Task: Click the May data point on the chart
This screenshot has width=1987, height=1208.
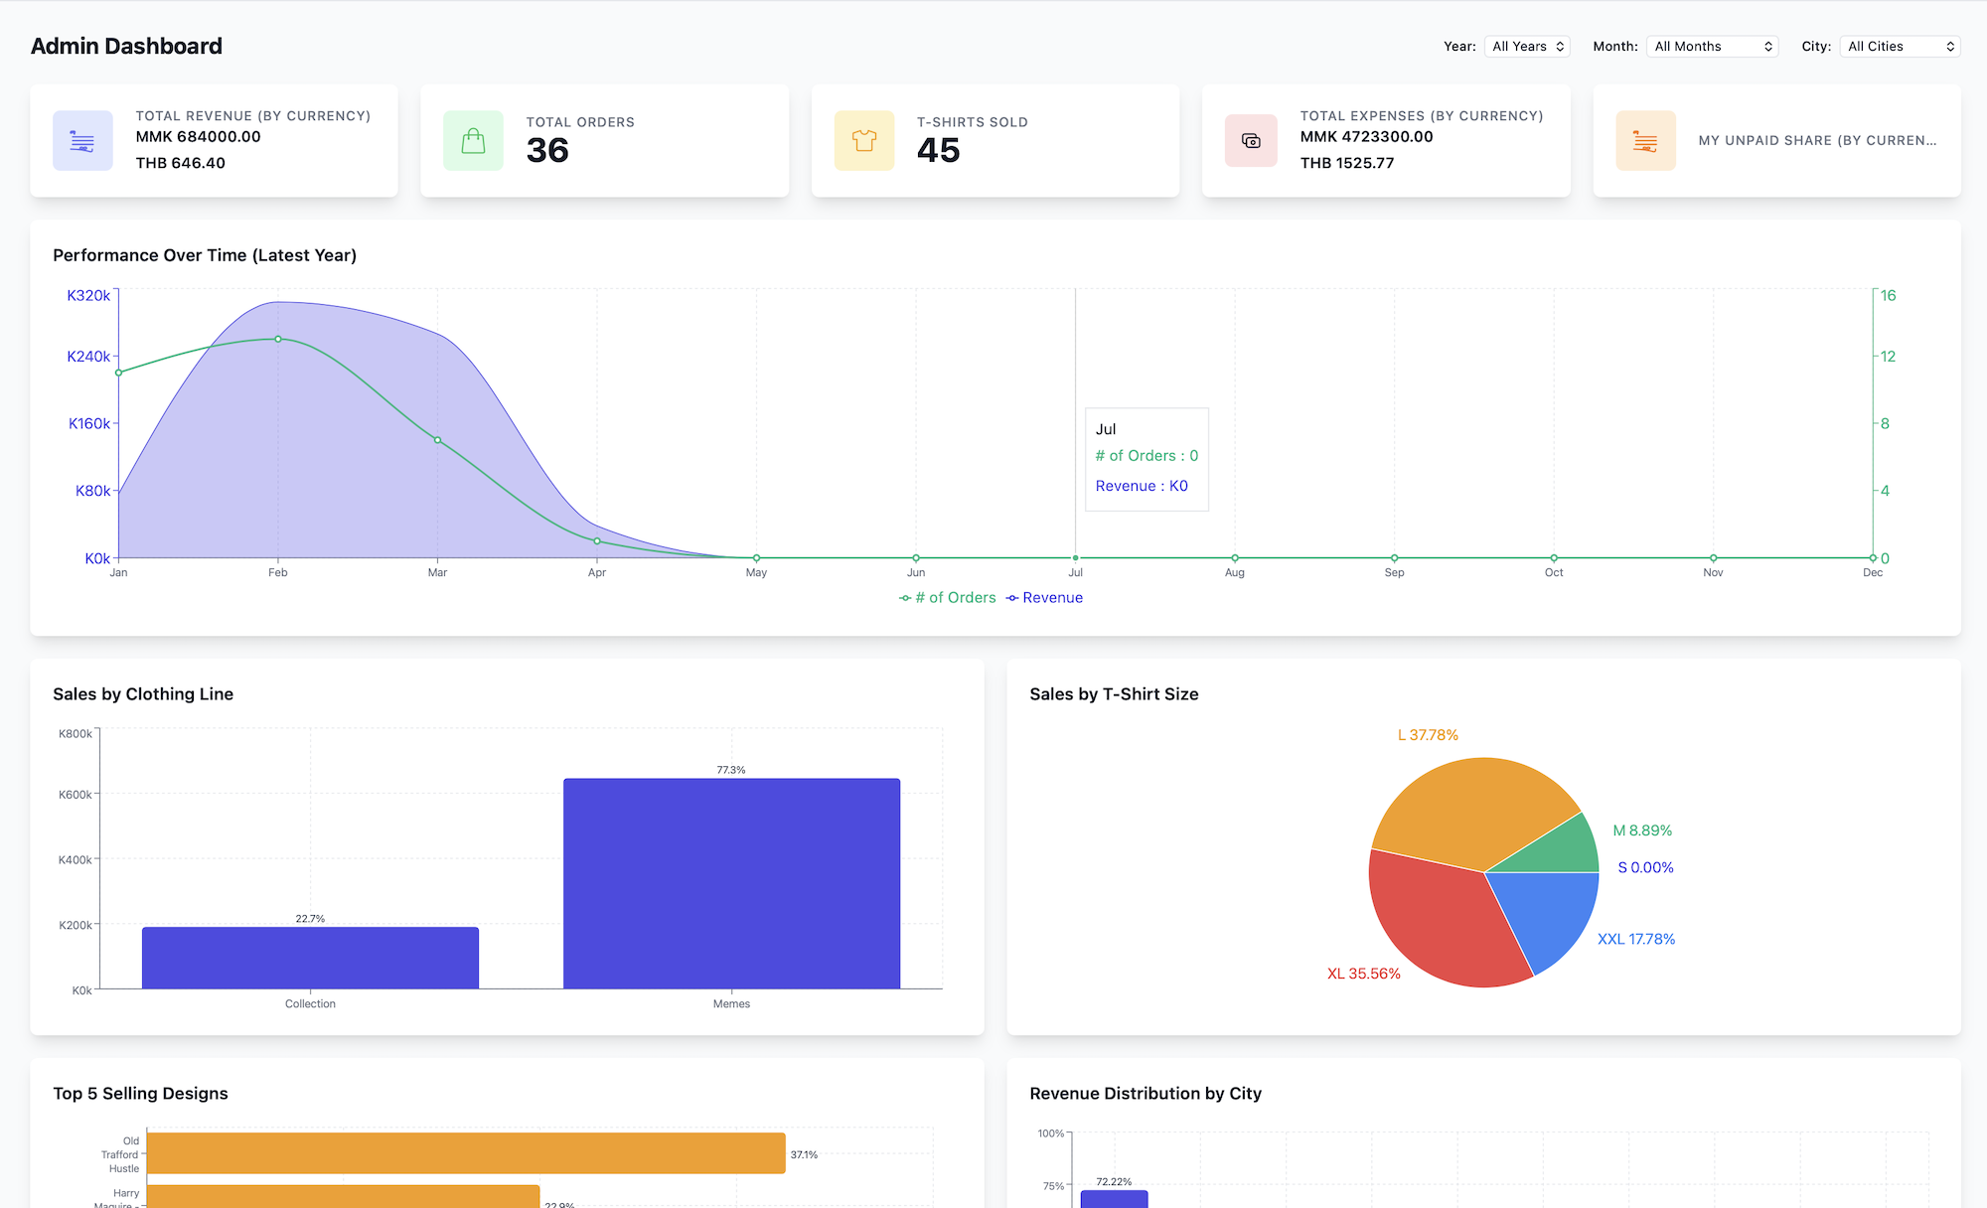Action: pos(756,558)
